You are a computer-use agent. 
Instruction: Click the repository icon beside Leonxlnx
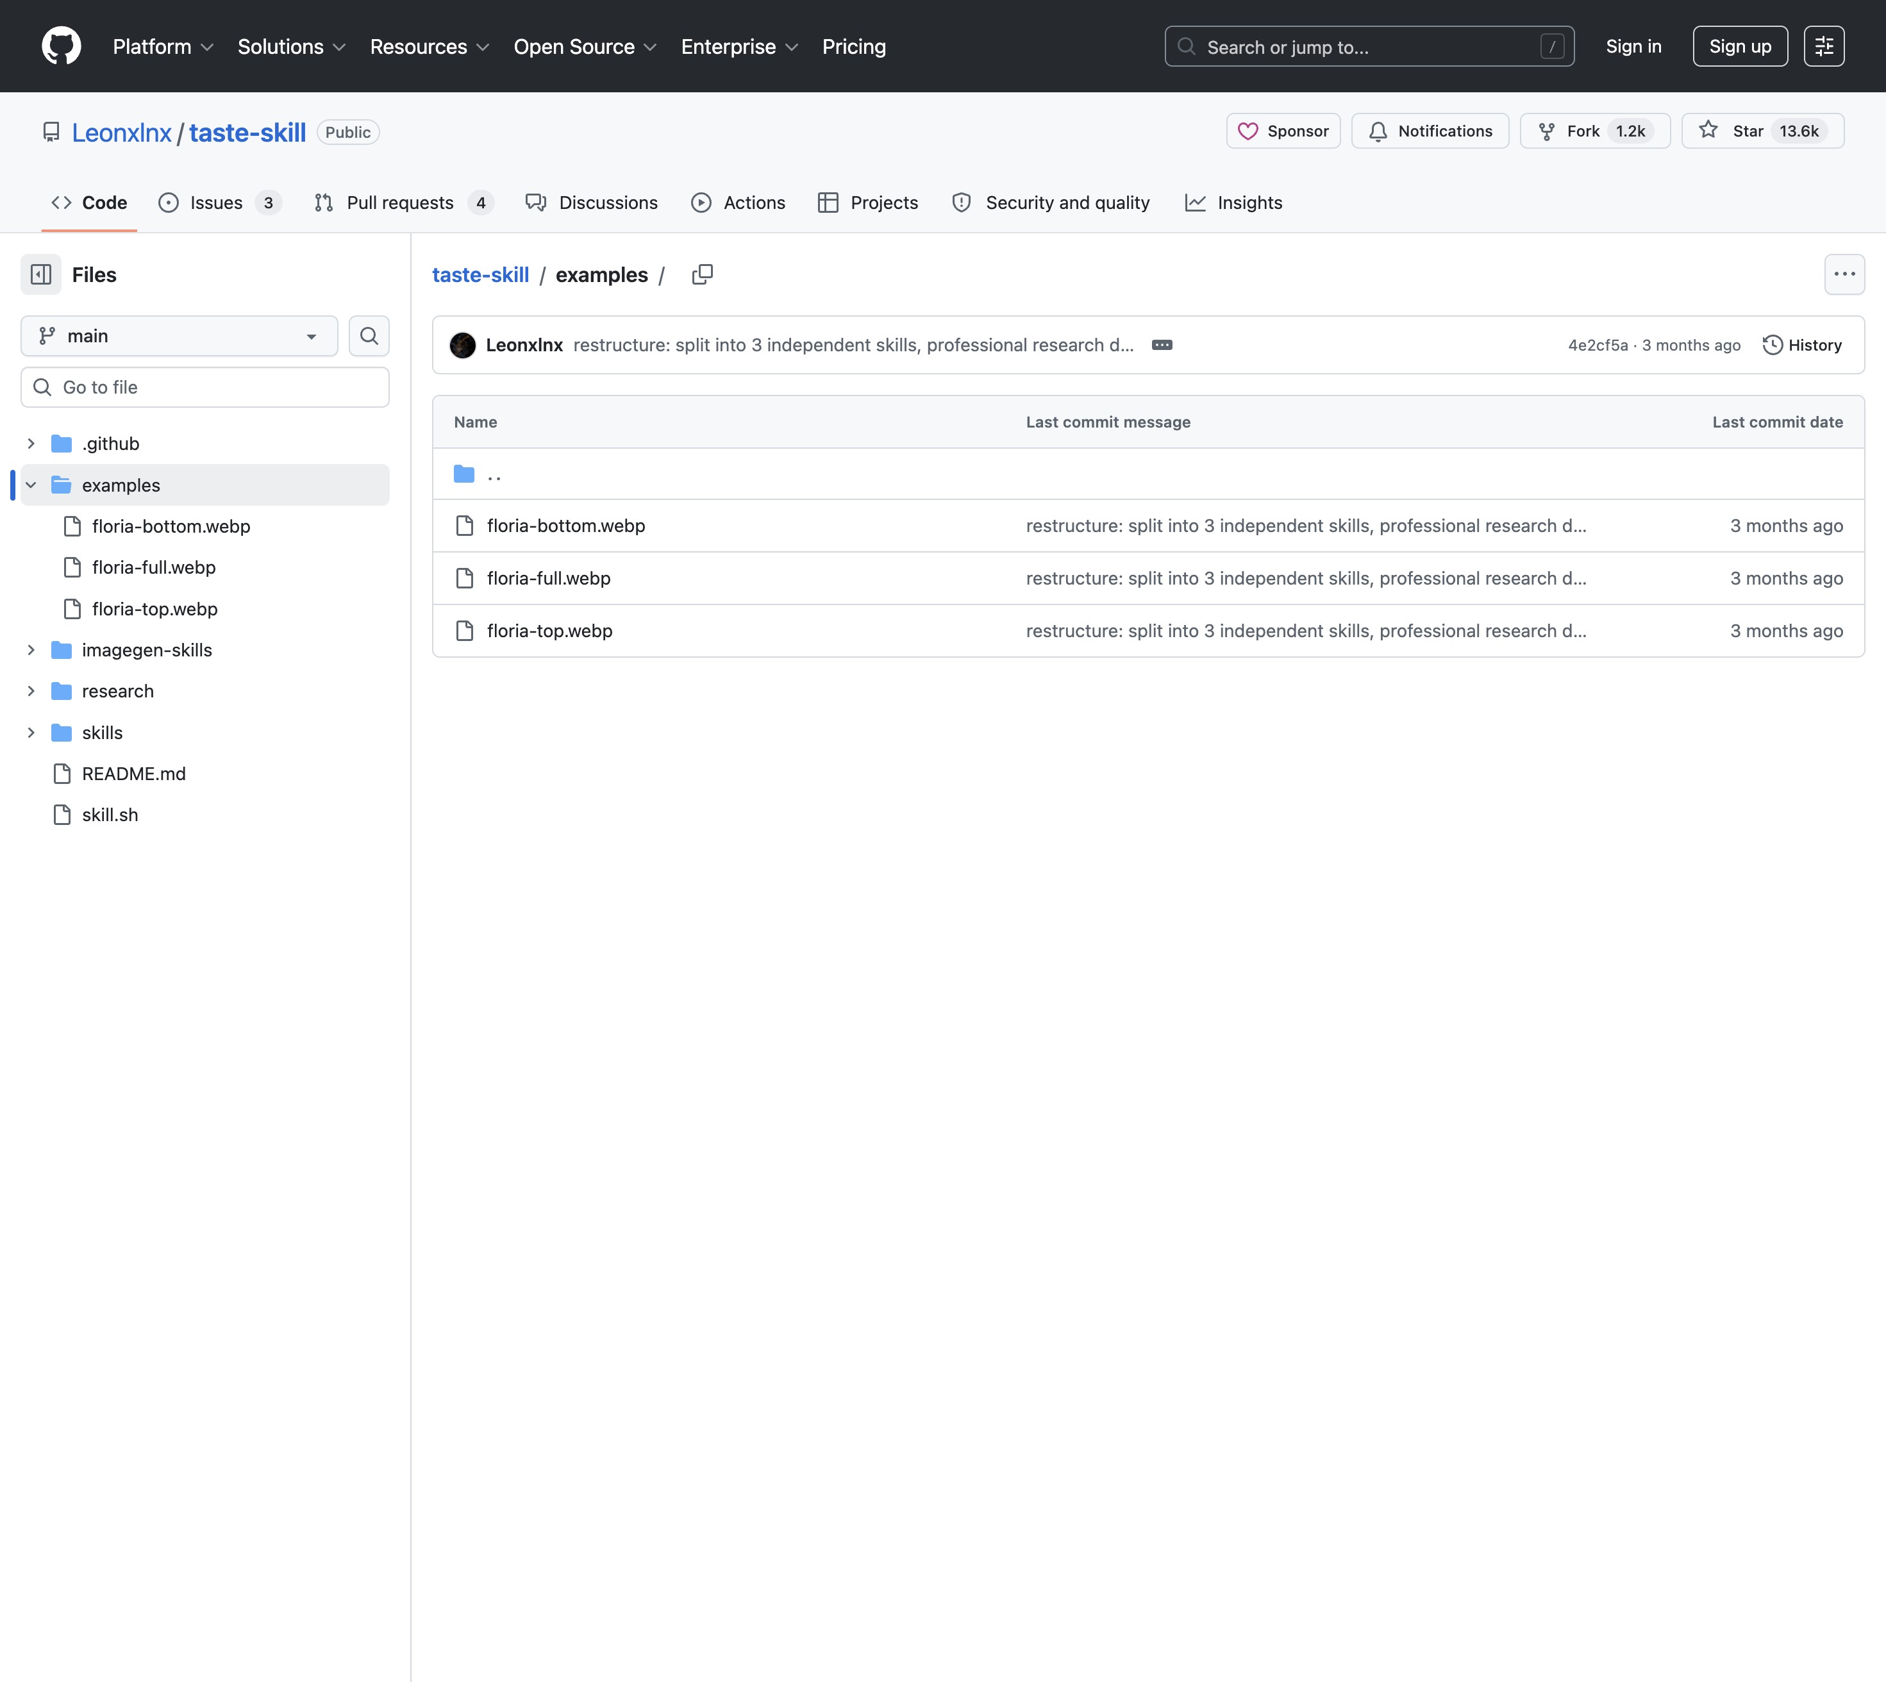(52, 132)
